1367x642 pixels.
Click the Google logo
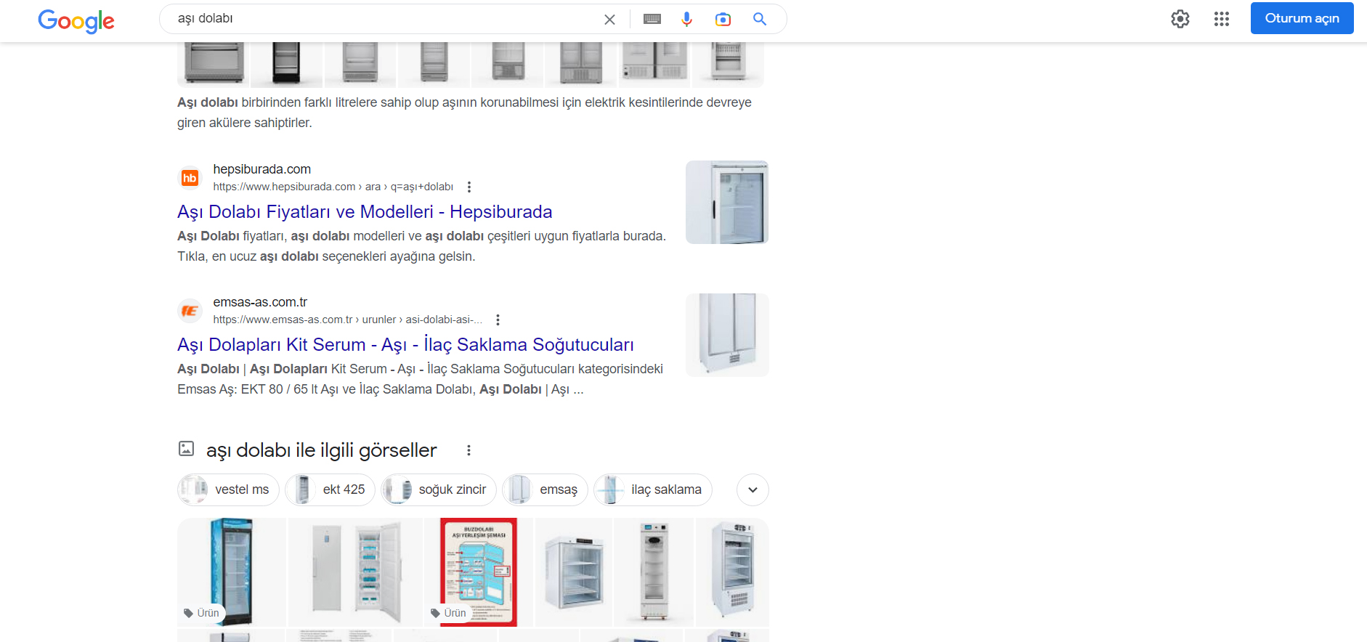(x=76, y=20)
